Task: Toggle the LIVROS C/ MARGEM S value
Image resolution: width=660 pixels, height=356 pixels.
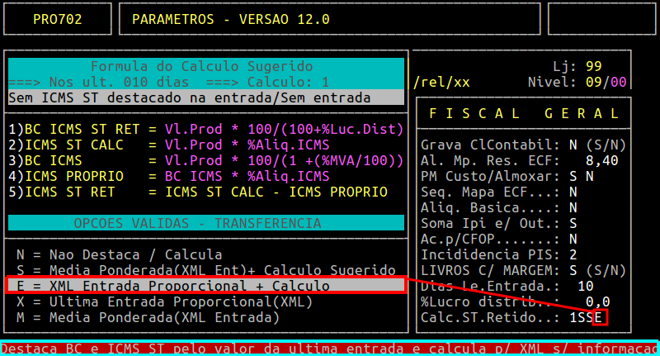Action: (573, 270)
